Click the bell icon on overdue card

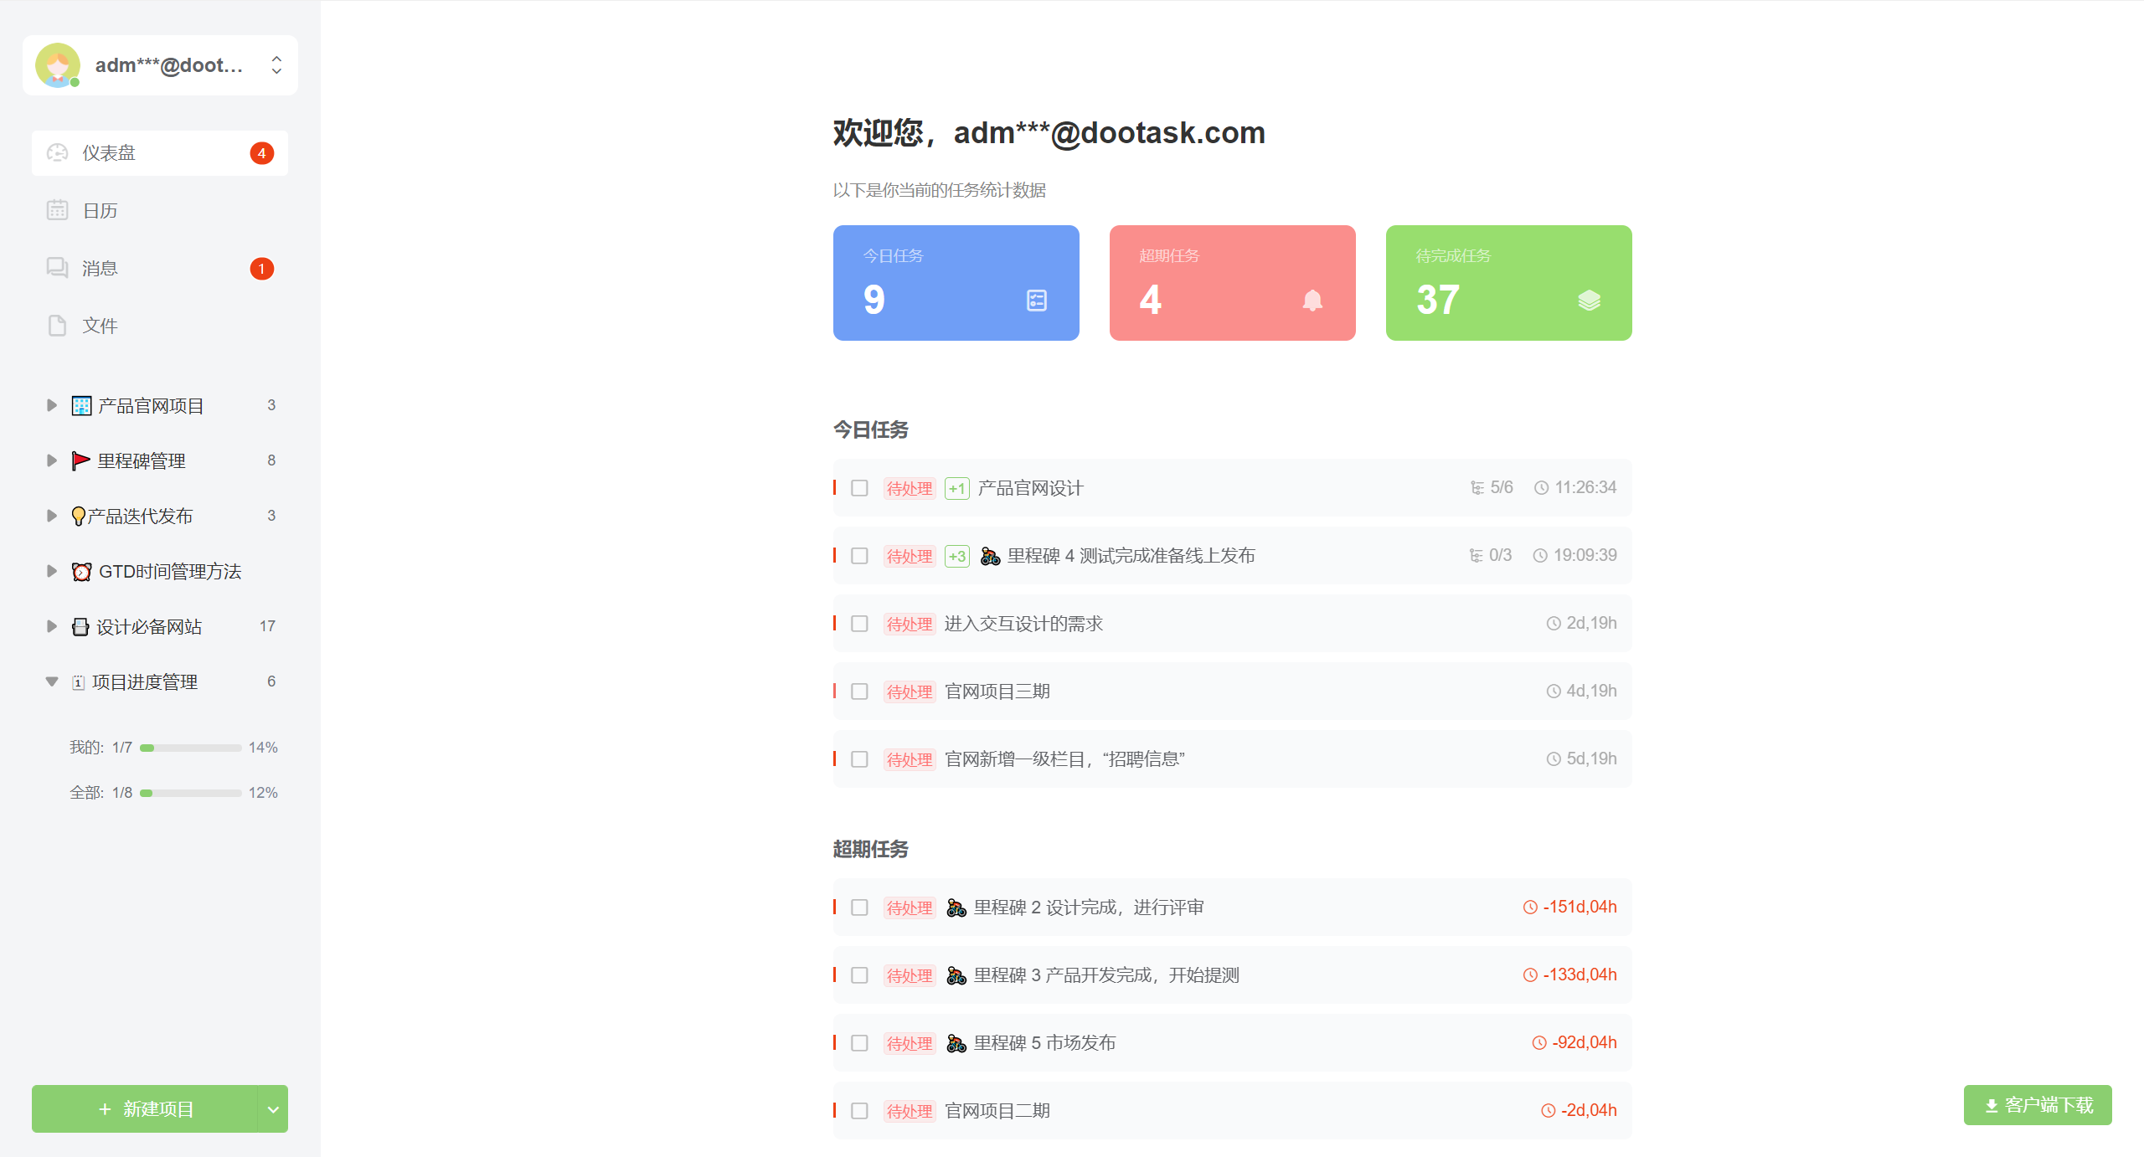pos(1312,301)
